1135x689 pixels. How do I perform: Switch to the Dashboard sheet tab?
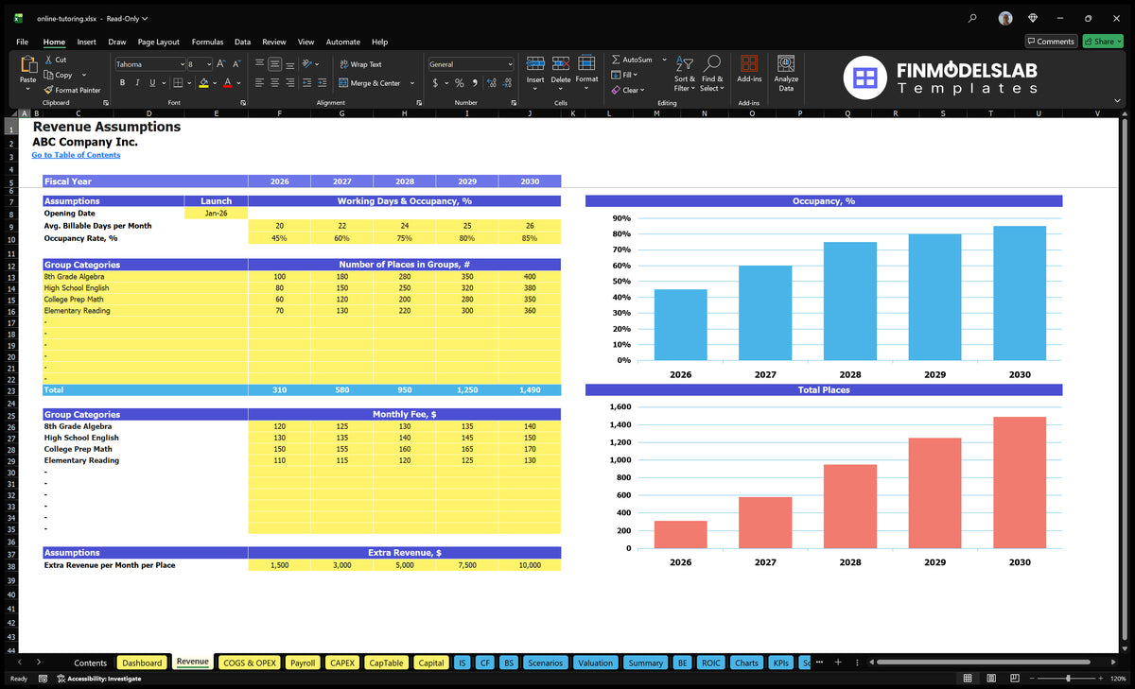(142, 663)
